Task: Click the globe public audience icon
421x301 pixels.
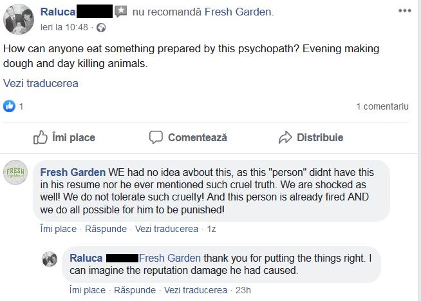Action: tap(101, 28)
